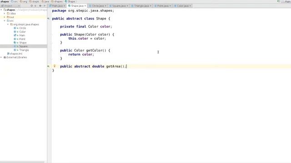Close the Circle.java tab
The image size is (291, 163).
(x=105, y=6)
